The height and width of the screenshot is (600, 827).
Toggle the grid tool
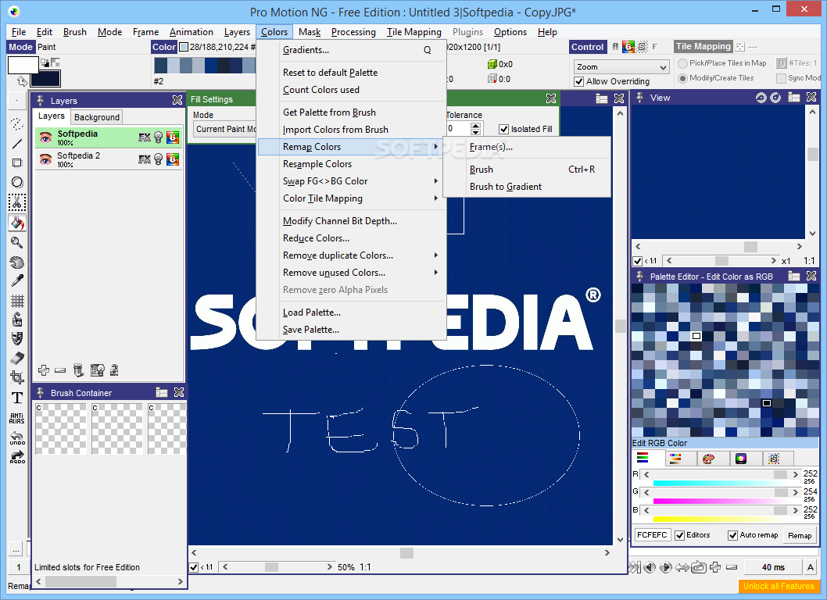pyautogui.click(x=17, y=301)
